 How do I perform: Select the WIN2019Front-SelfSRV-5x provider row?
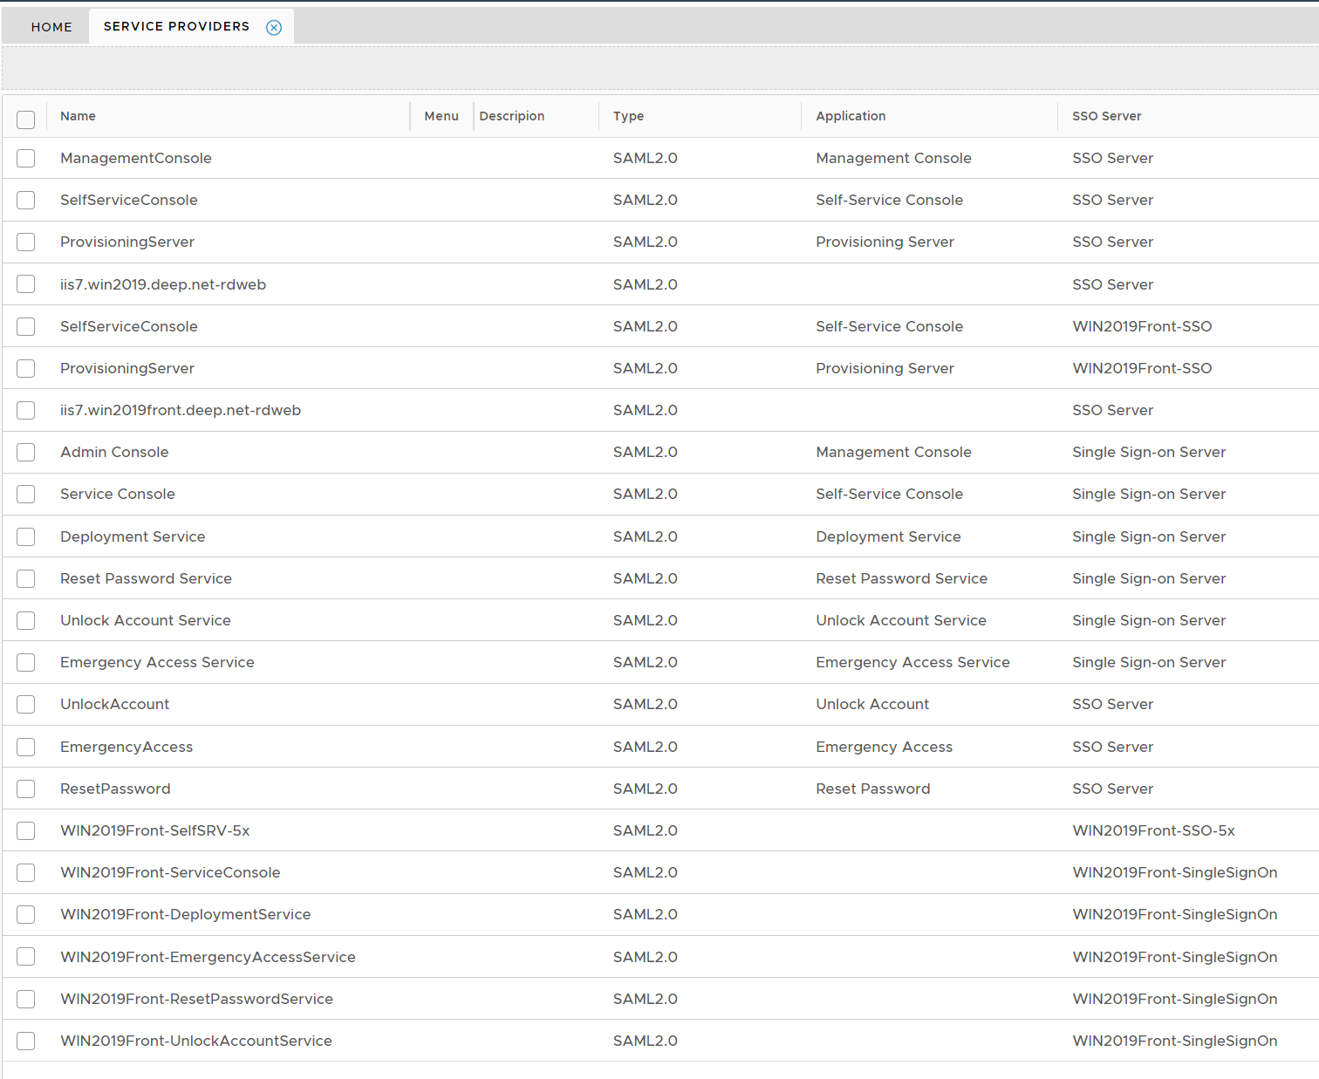[154, 830]
